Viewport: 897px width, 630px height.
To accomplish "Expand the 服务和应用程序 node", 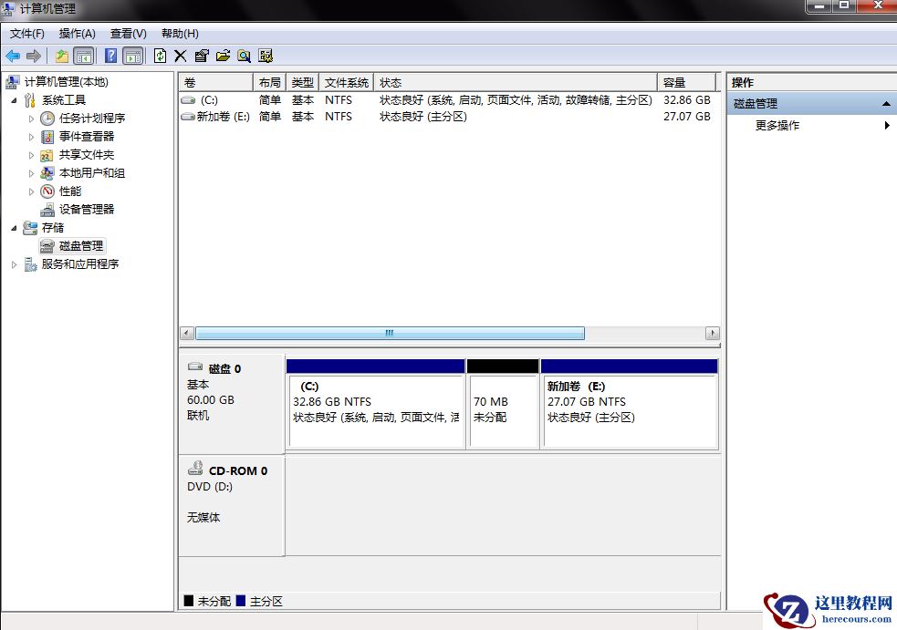I will 12,264.
